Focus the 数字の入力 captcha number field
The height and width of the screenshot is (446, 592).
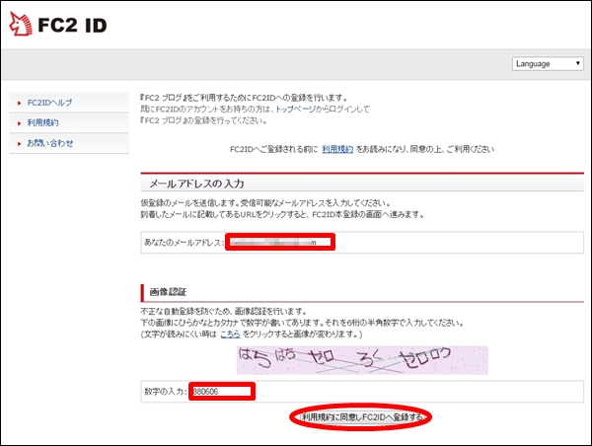pos(222,392)
